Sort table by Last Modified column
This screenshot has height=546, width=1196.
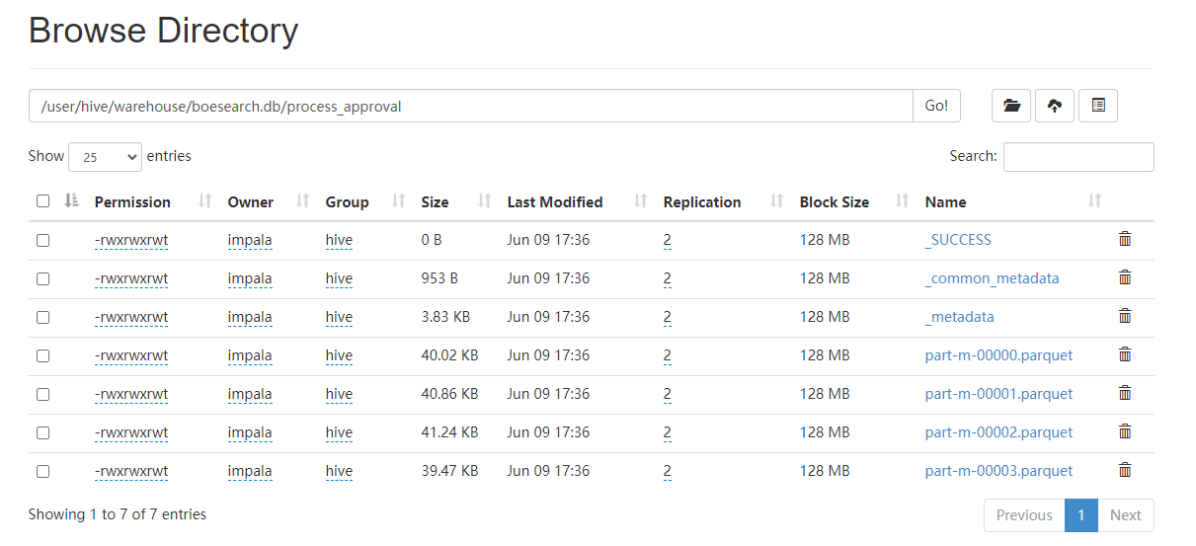coord(555,202)
